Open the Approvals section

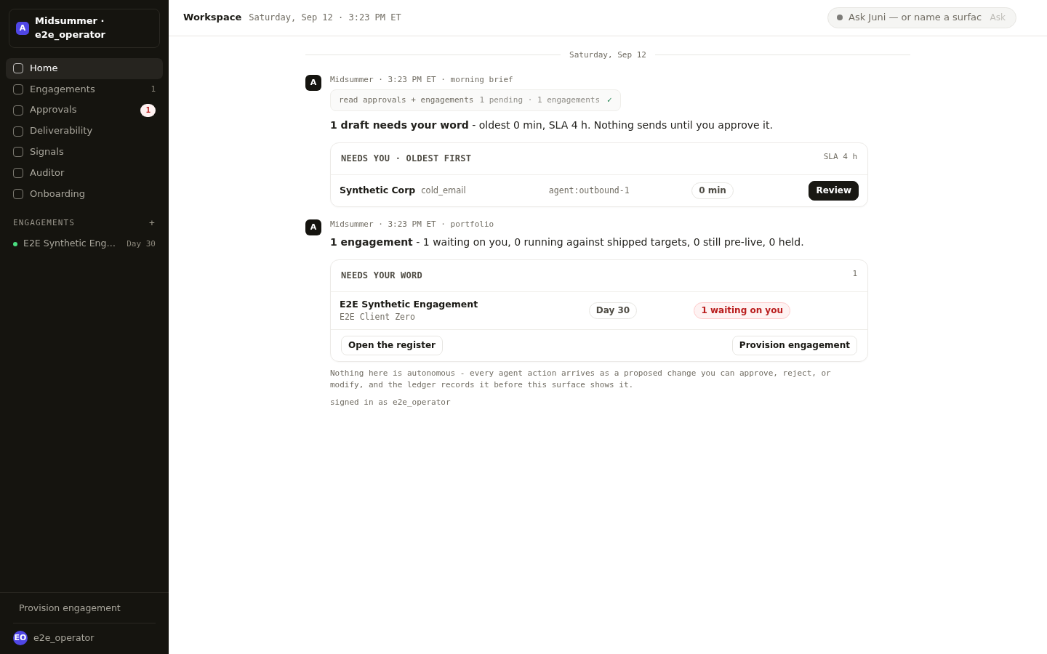point(84,110)
